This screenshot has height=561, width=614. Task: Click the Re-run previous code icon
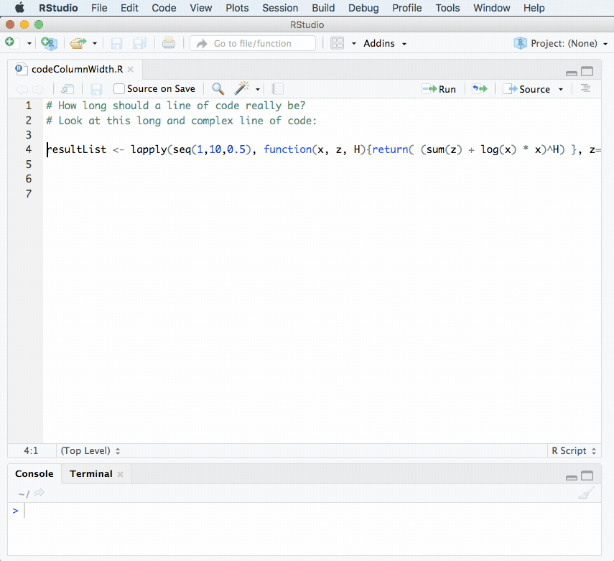click(480, 89)
